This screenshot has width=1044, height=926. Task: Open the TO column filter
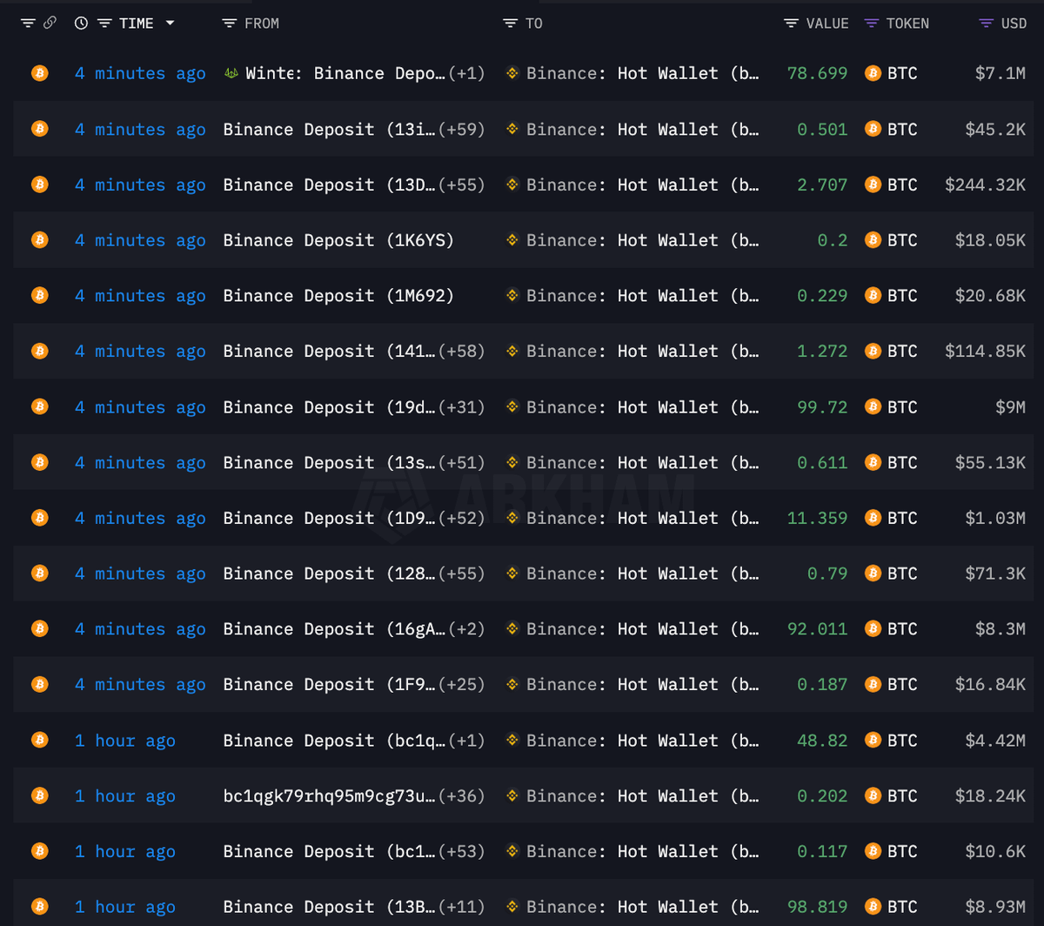(511, 23)
